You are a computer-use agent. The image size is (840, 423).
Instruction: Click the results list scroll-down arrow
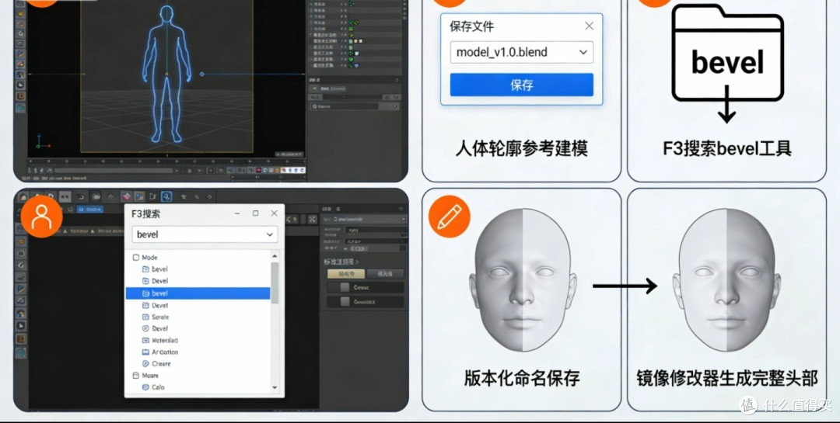pos(275,388)
